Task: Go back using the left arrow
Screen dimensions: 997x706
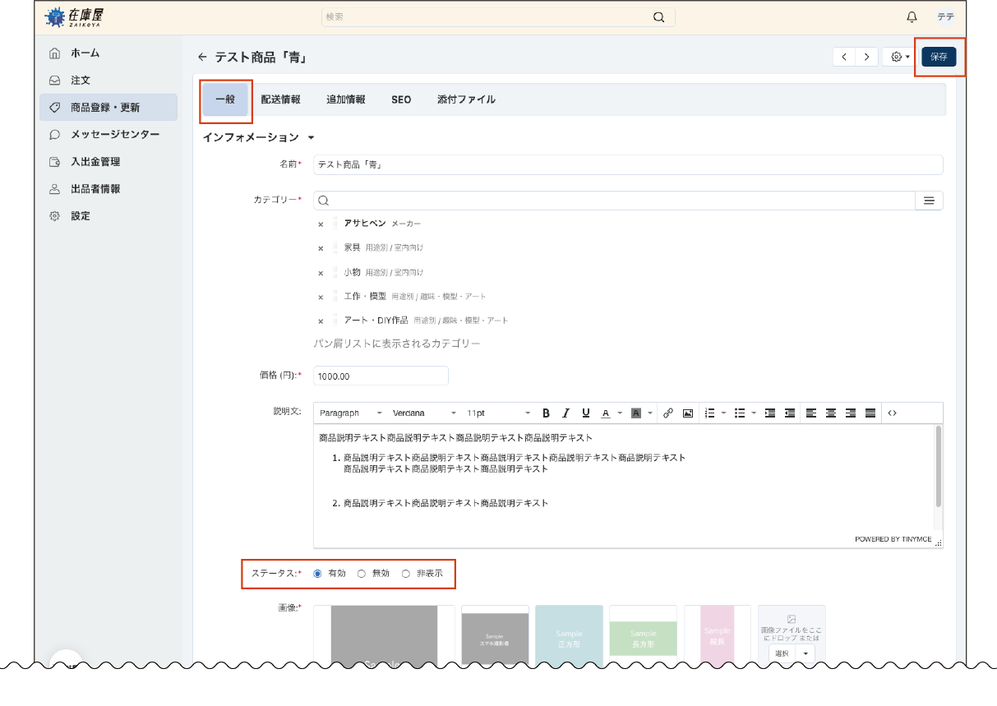Action: [202, 58]
